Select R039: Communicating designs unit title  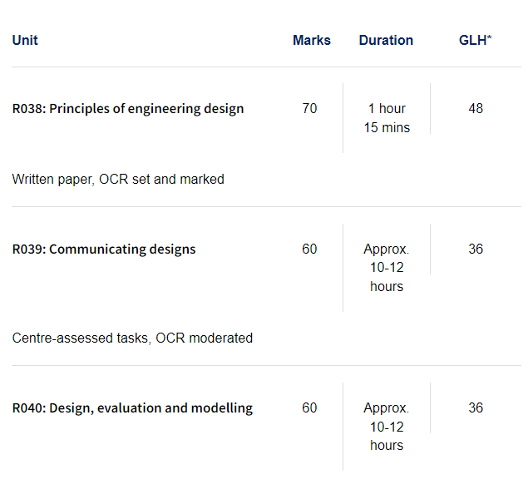[104, 249]
